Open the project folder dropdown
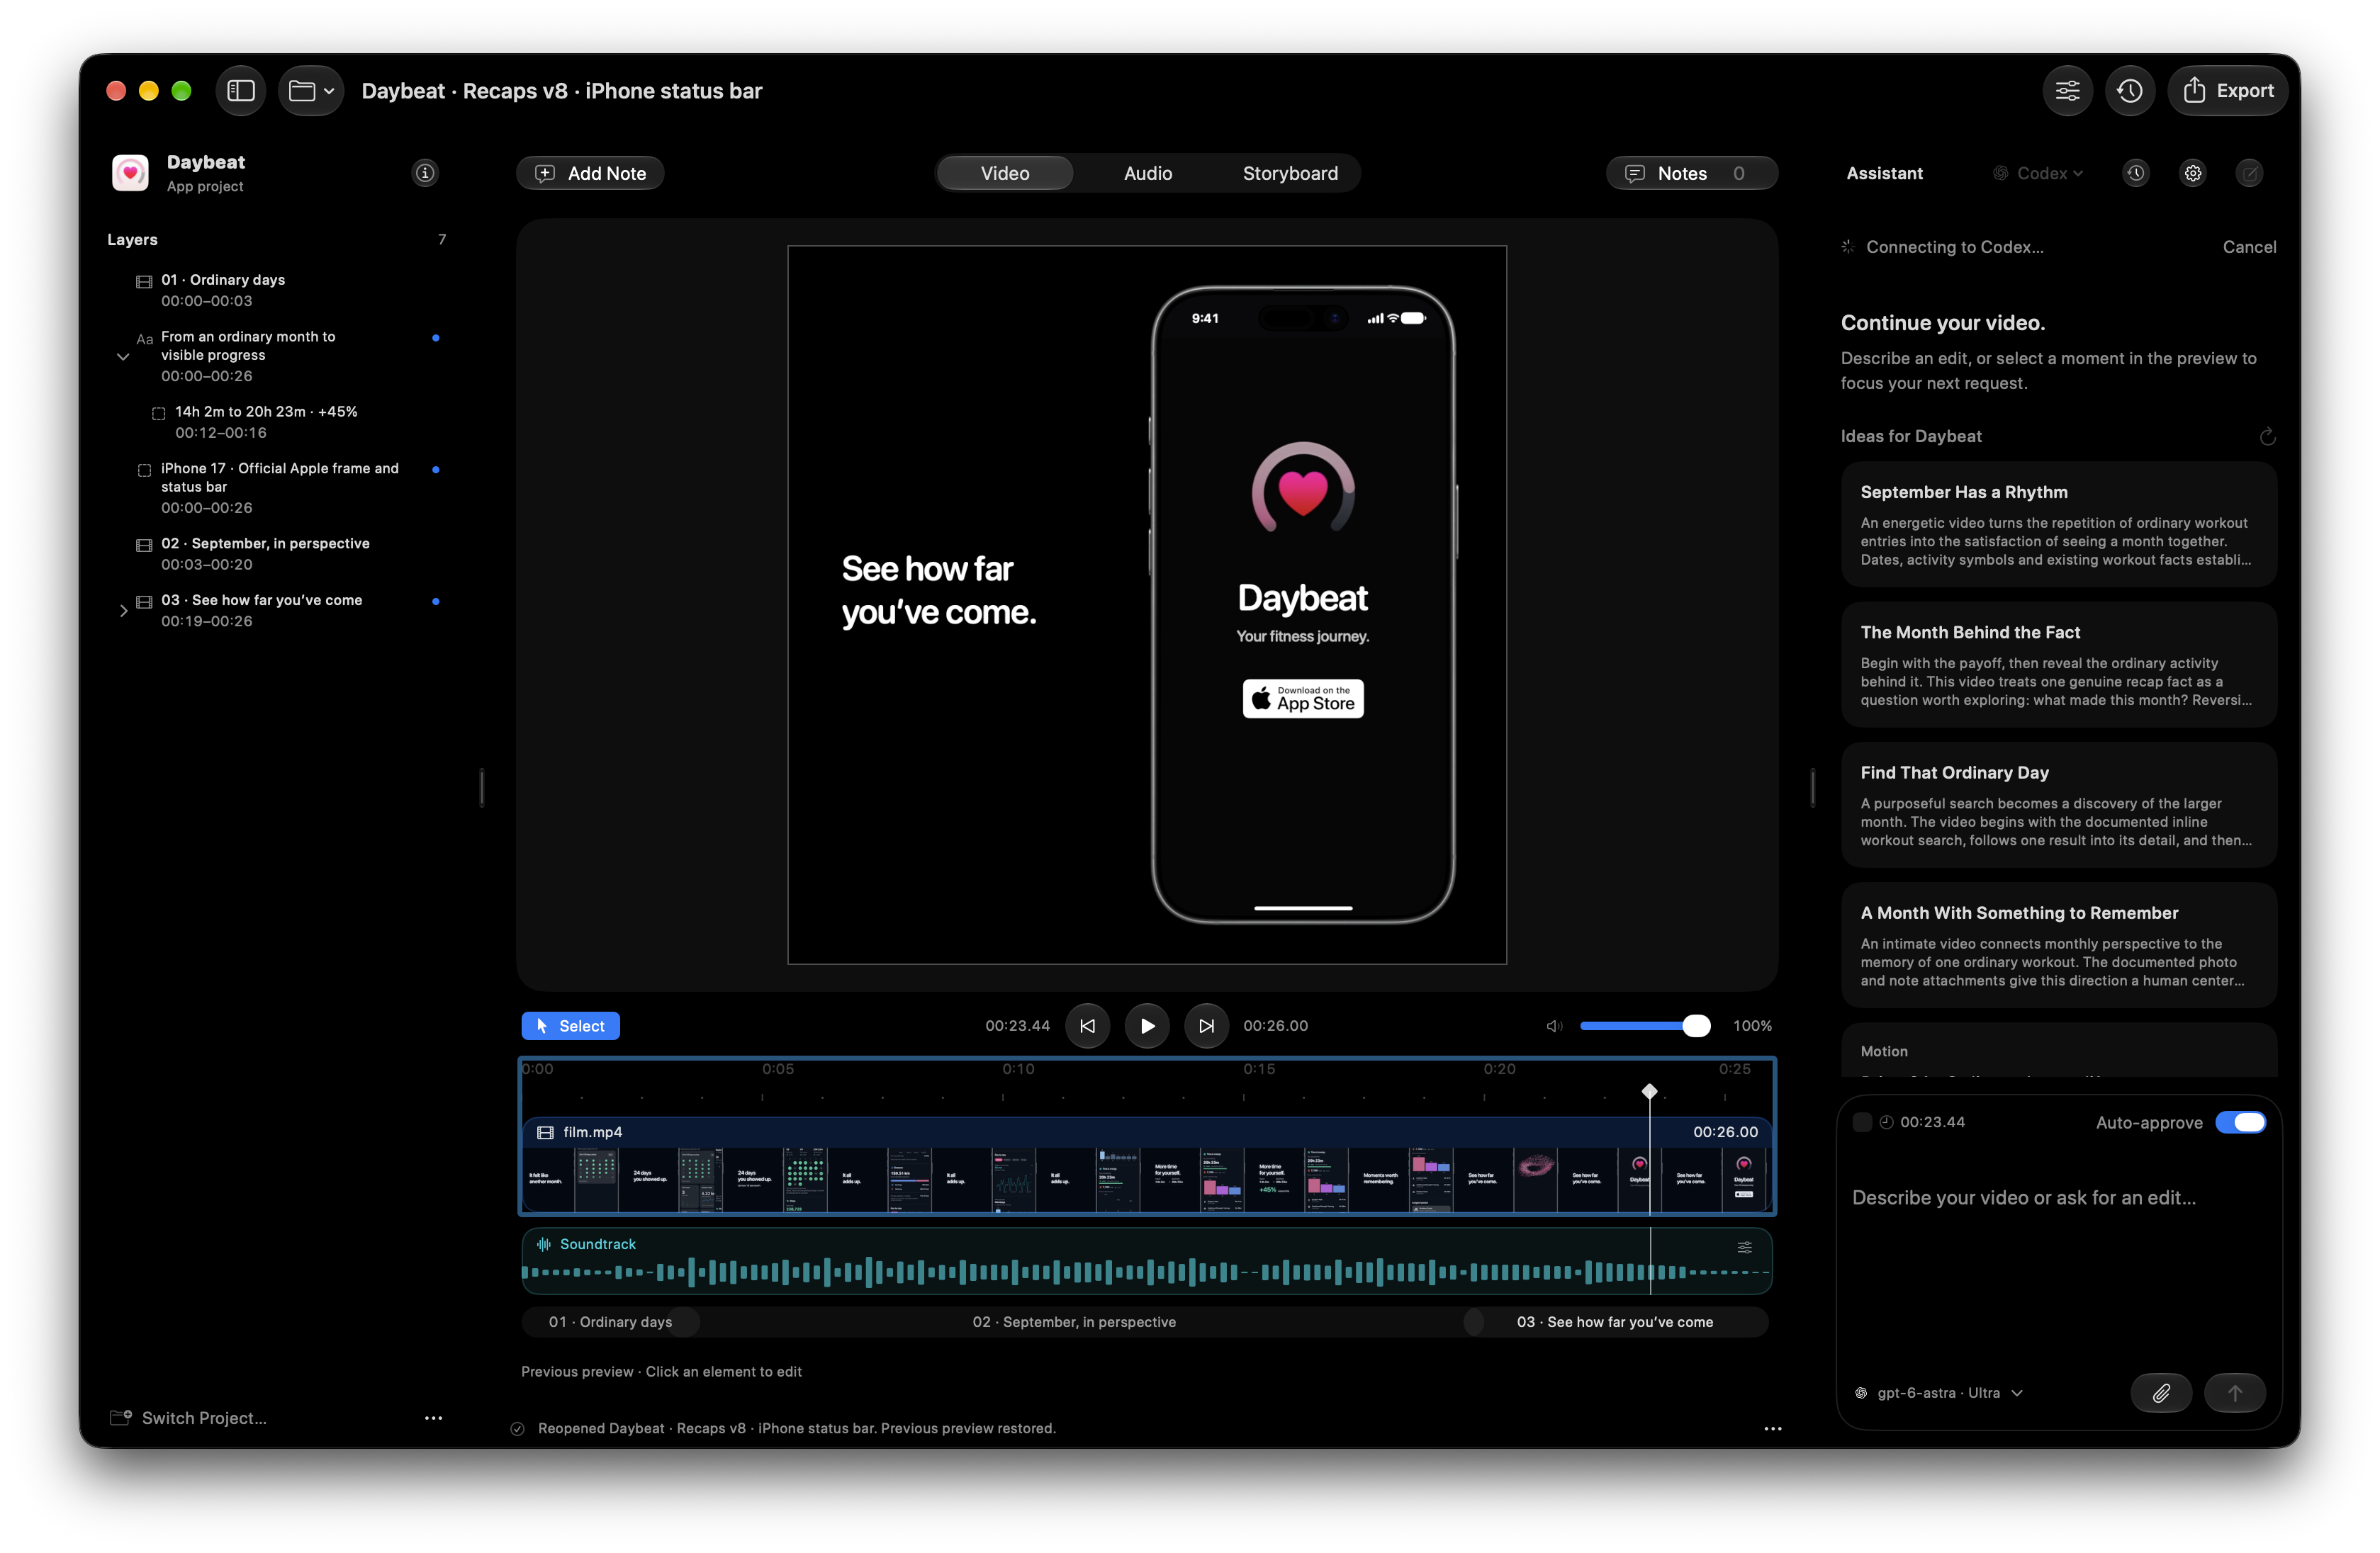 pyautogui.click(x=311, y=91)
